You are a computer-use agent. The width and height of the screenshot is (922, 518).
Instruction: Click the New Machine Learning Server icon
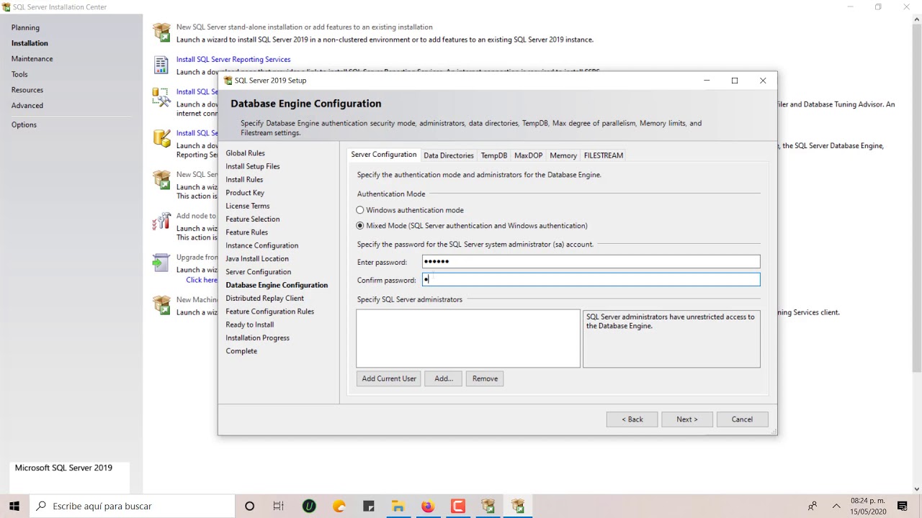[x=161, y=304]
